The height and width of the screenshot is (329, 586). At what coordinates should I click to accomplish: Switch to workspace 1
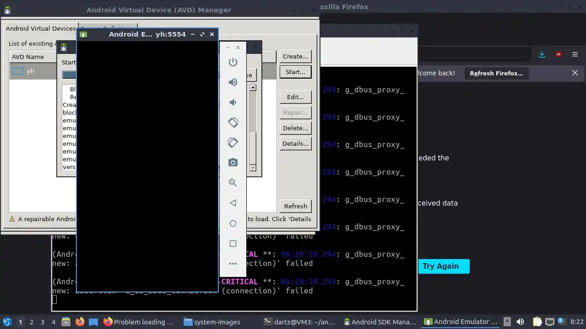pyautogui.click(x=20, y=322)
